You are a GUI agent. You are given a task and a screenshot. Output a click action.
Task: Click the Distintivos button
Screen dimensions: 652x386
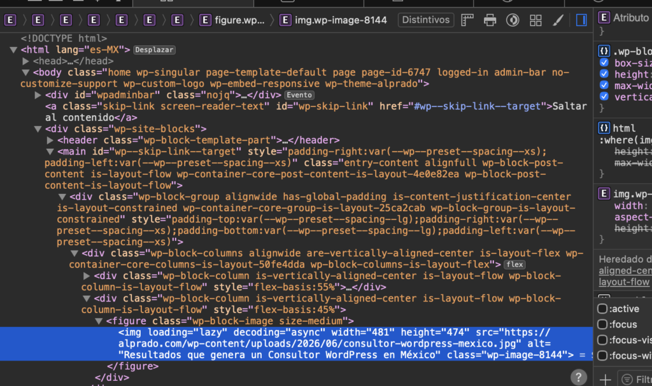click(x=426, y=20)
